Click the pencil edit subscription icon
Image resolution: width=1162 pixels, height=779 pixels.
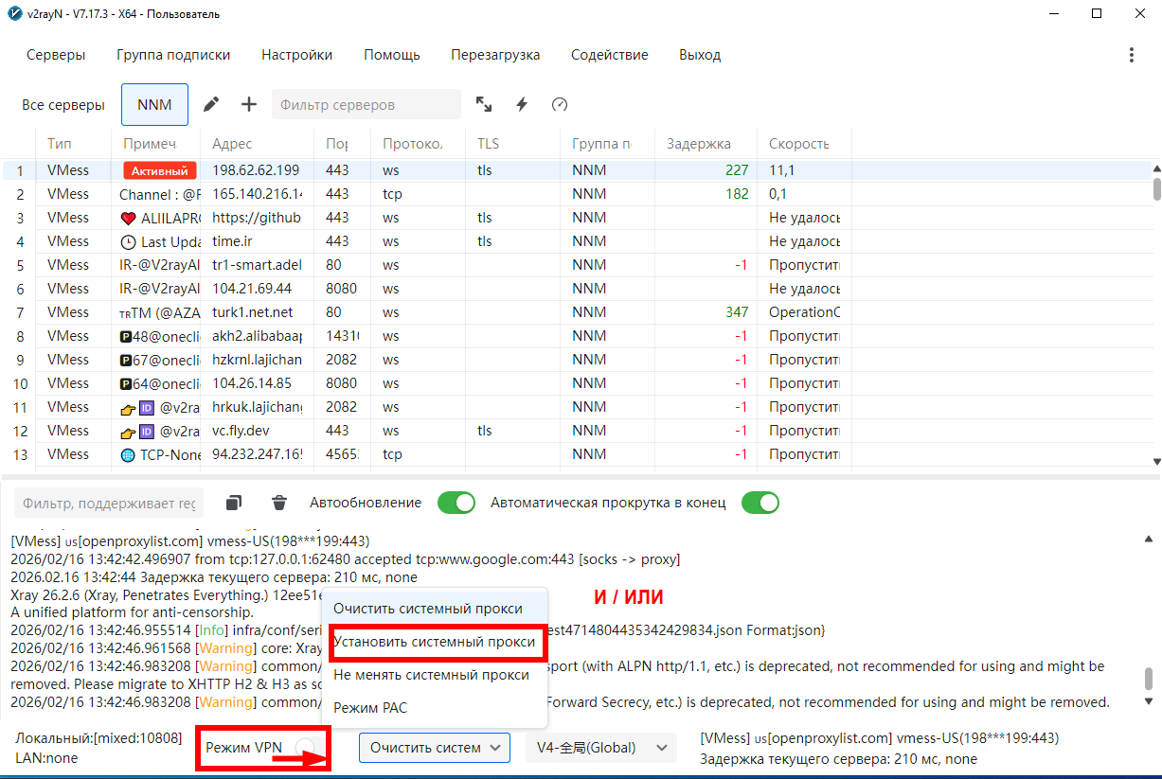[x=212, y=104]
